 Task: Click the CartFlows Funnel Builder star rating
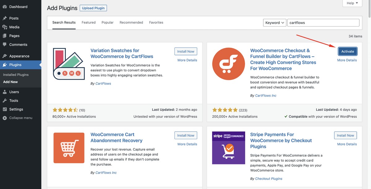(x=225, y=110)
